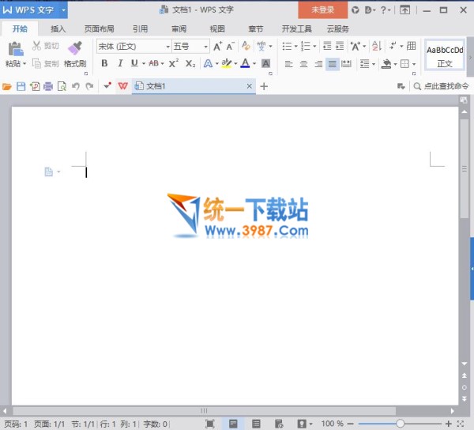
Task: Redo the last action
Action: point(89,87)
